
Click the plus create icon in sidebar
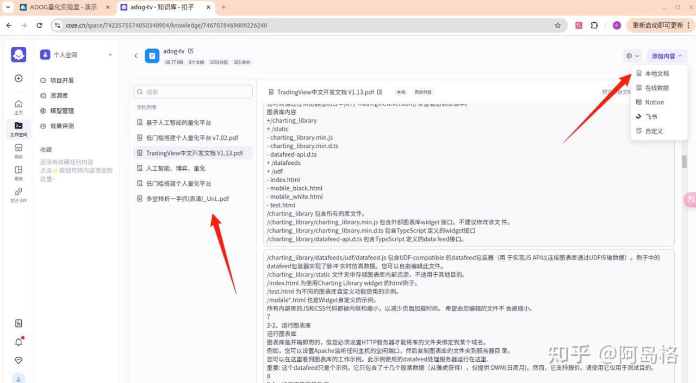click(18, 78)
